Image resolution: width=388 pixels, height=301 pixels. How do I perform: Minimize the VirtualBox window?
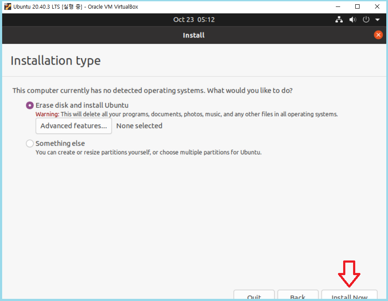click(338, 6)
